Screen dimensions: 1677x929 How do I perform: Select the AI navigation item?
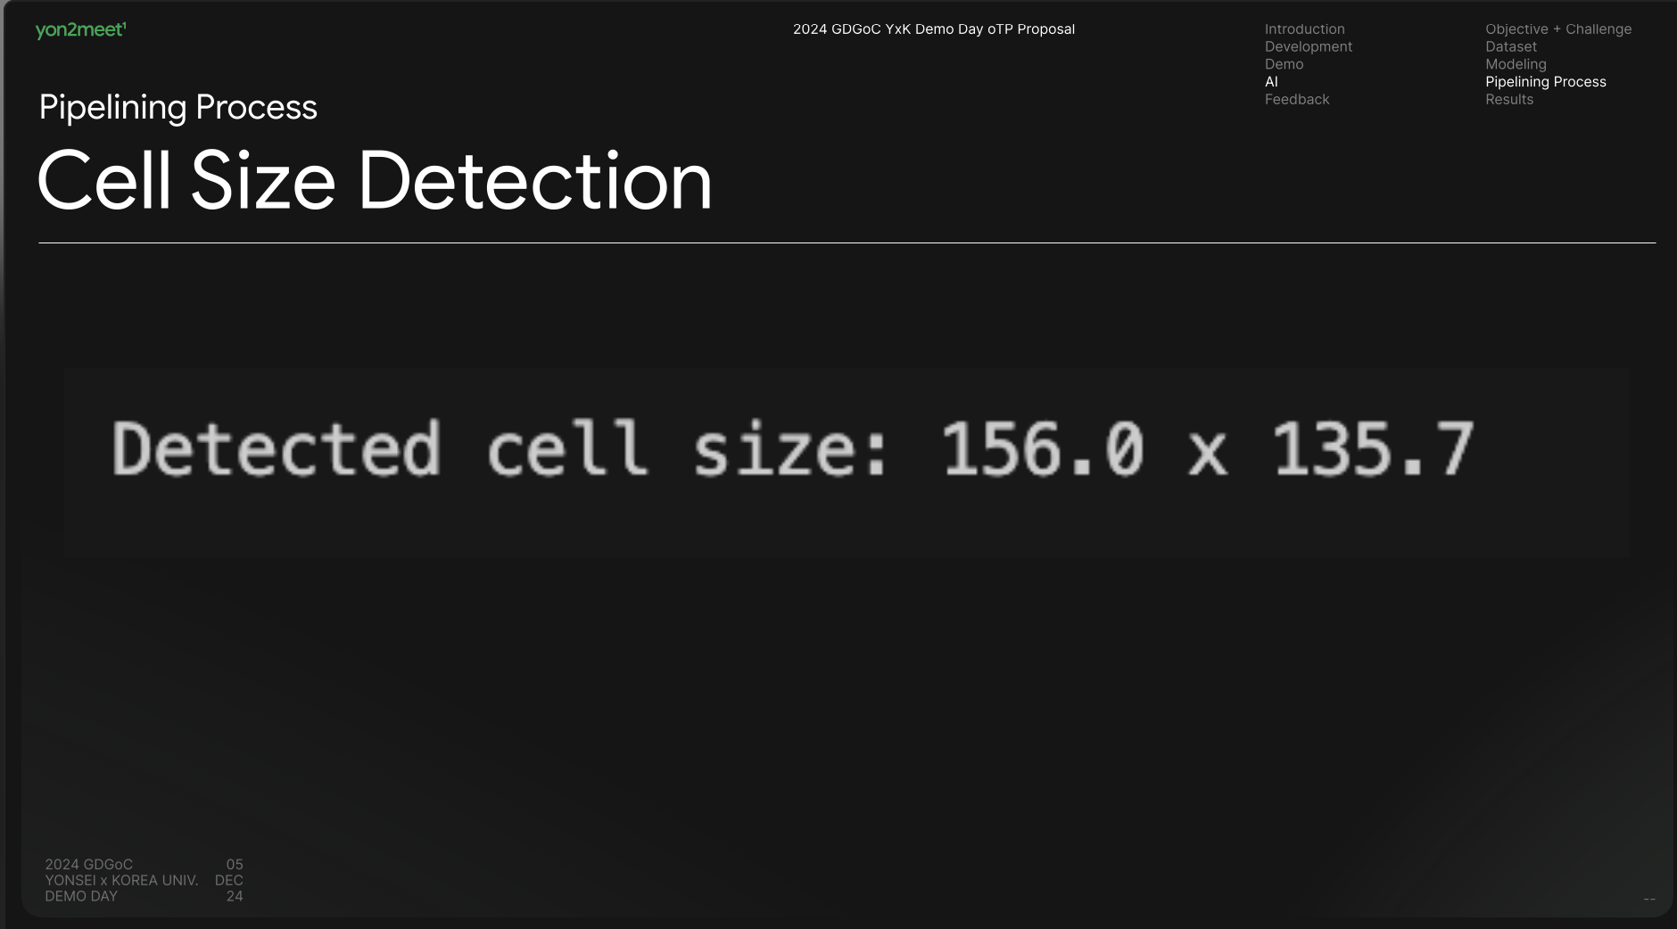[1271, 82]
